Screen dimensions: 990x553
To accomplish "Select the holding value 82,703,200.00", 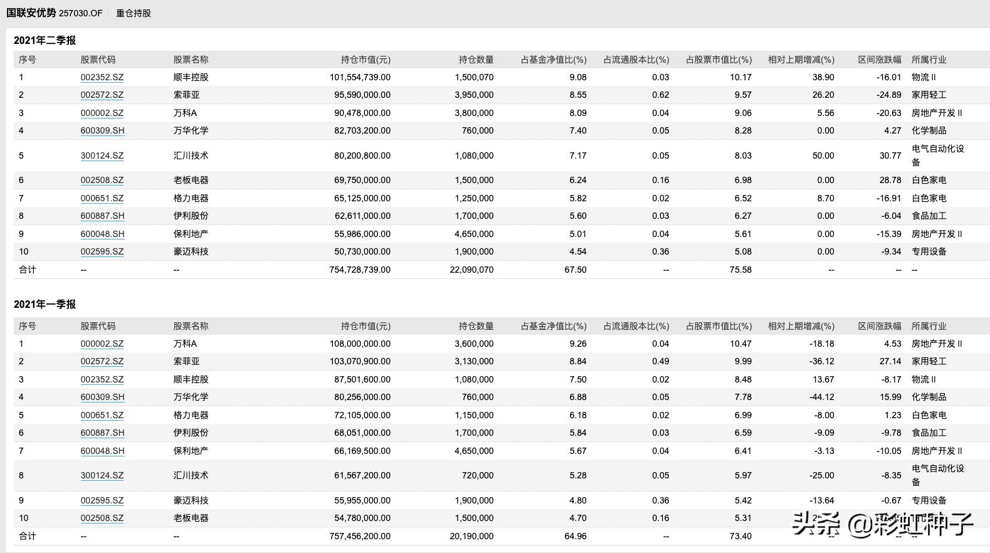I will click(x=362, y=130).
